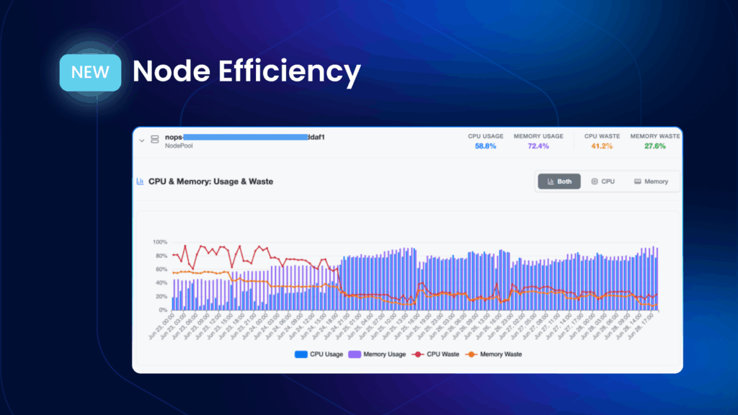The image size is (738, 415).
Task: Click the NodePool label under node name
Action: click(x=179, y=146)
